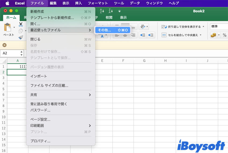Select column header F

pos(123,61)
